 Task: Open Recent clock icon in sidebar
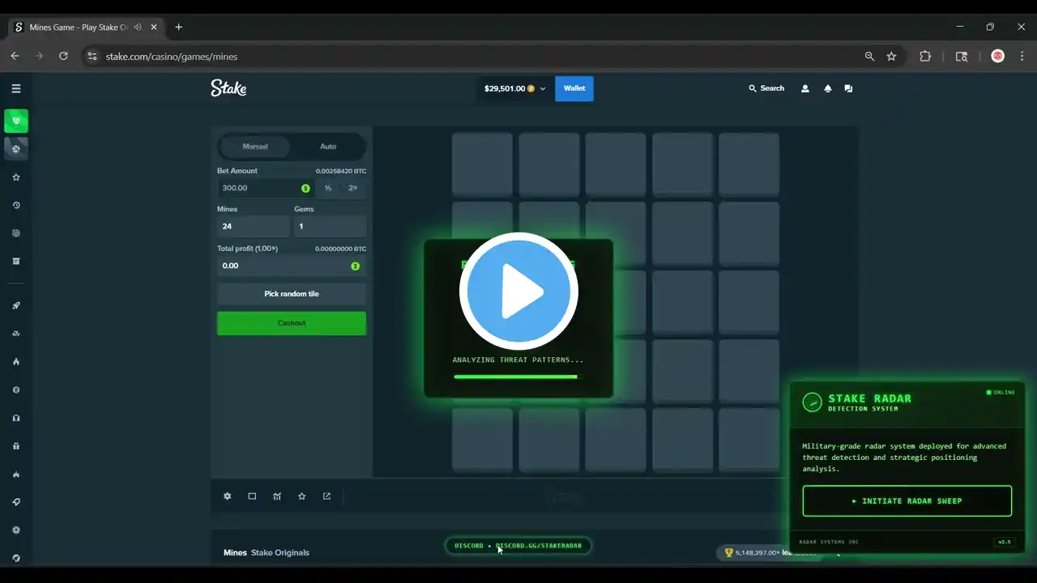[x=16, y=205]
